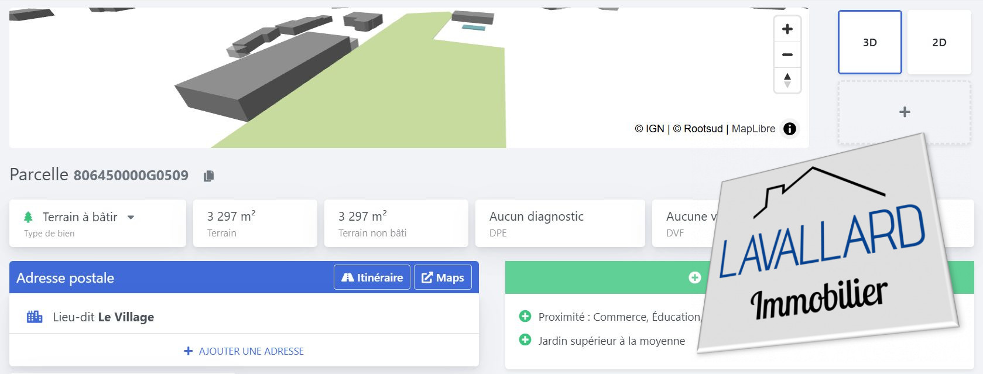Zoom in on the 3D map
Viewport: 983px width, 374px height.
[787, 29]
